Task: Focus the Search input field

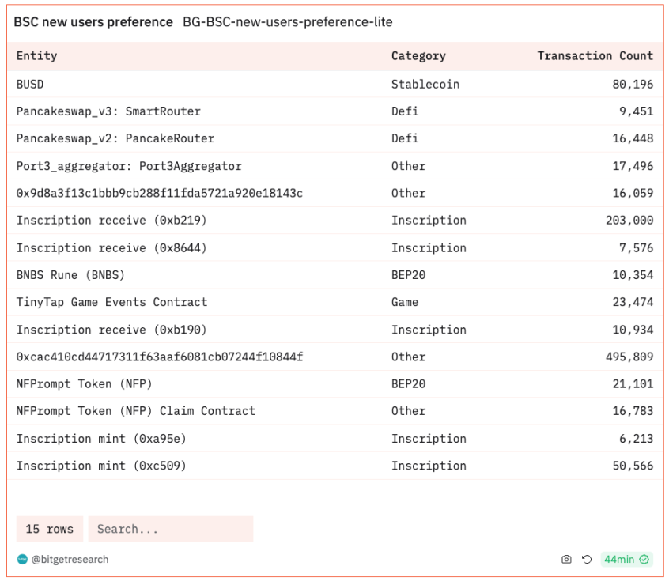Action: click(x=170, y=529)
